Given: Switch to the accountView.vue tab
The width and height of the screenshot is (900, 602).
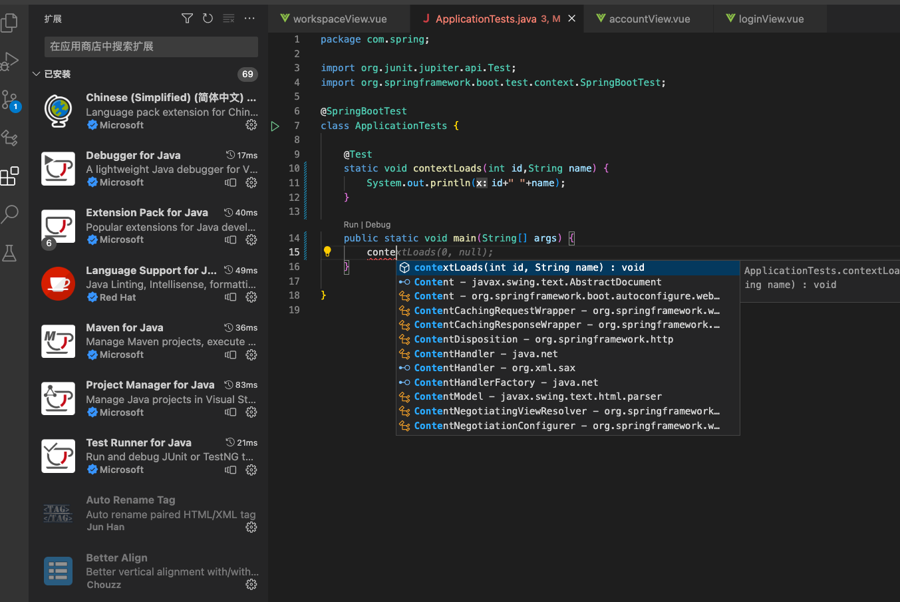Looking at the screenshot, I should pos(647,19).
